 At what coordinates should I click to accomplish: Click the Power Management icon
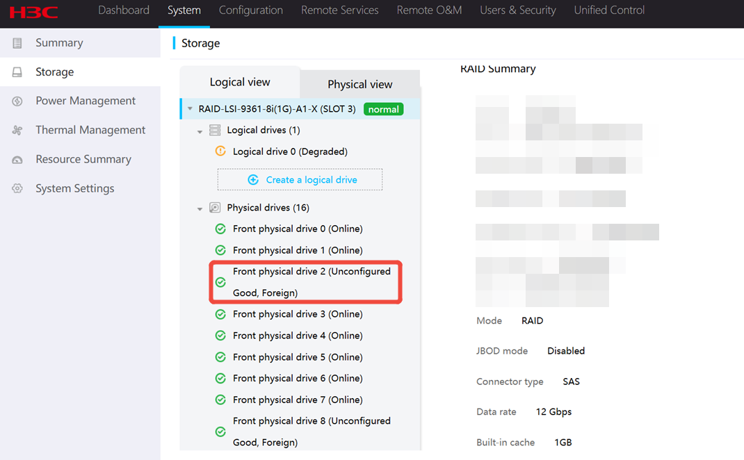click(x=17, y=101)
